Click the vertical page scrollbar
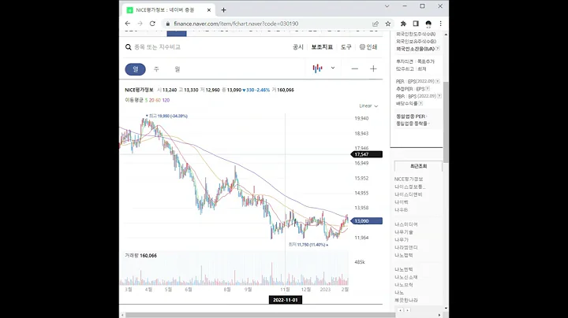 pyautogui.click(x=446, y=122)
